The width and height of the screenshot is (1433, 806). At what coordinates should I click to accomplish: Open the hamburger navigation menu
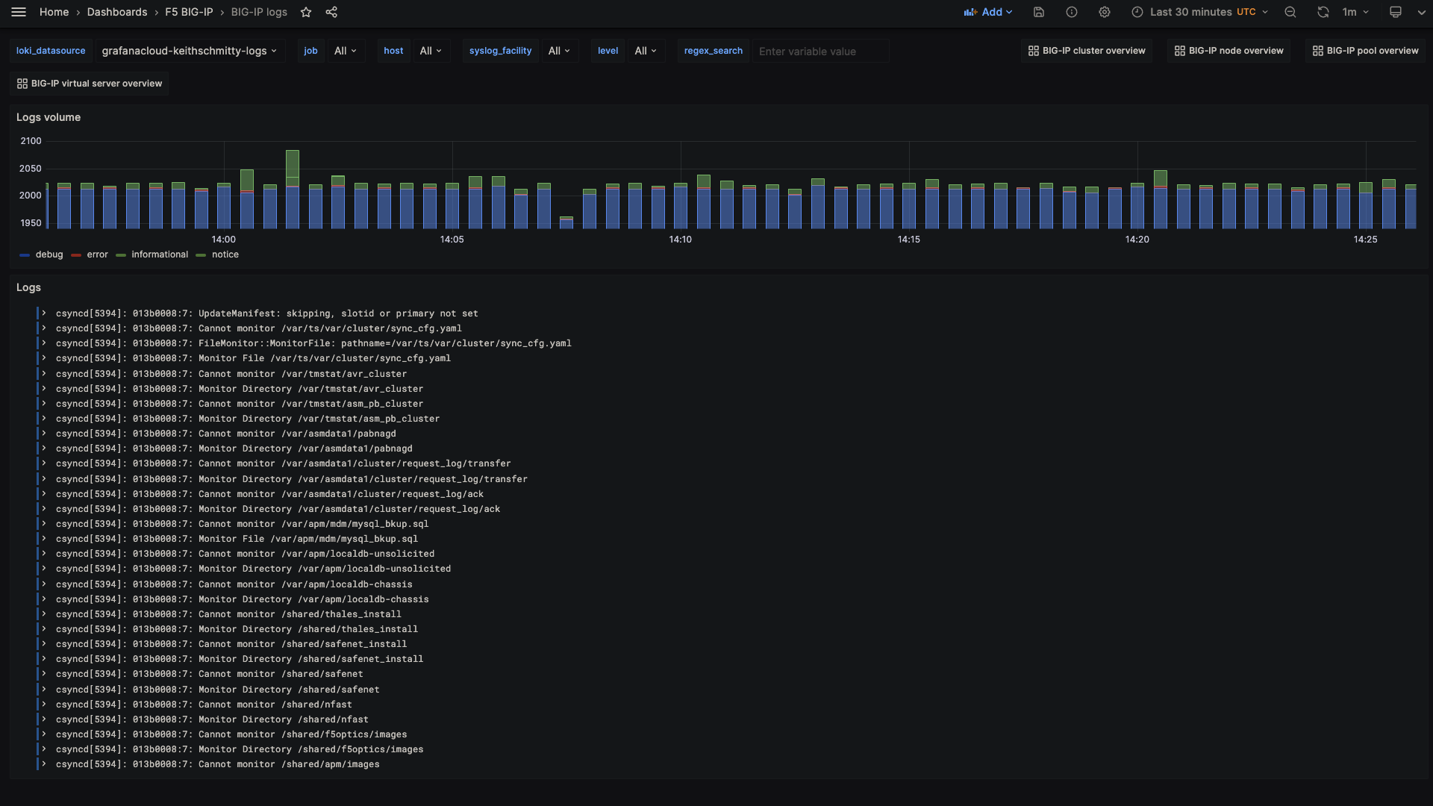click(19, 12)
